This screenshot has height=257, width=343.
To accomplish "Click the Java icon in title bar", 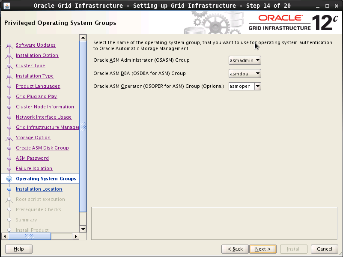I will pyautogui.click(x=6, y=6).
